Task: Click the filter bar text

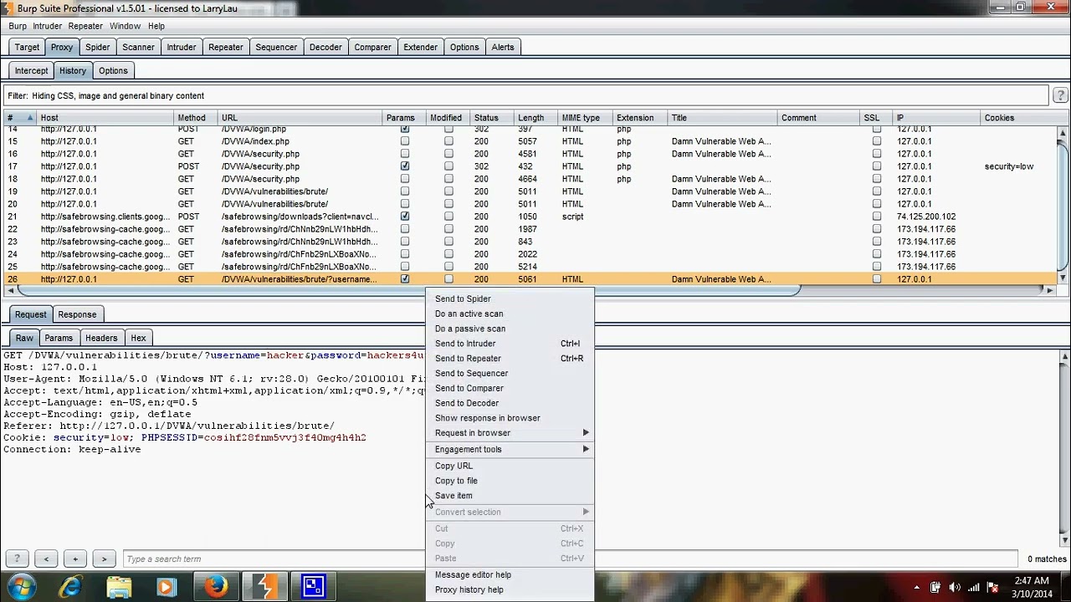Action: tap(105, 96)
